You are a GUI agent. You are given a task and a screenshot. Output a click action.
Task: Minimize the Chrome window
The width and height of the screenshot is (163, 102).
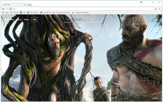147,2
